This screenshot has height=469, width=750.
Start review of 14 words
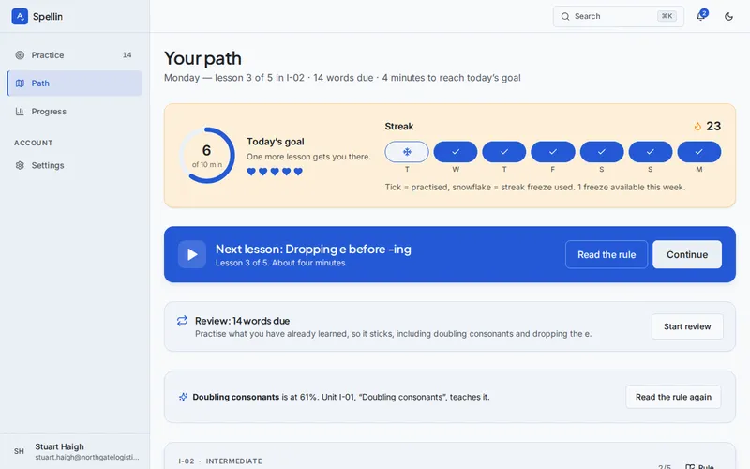687,326
